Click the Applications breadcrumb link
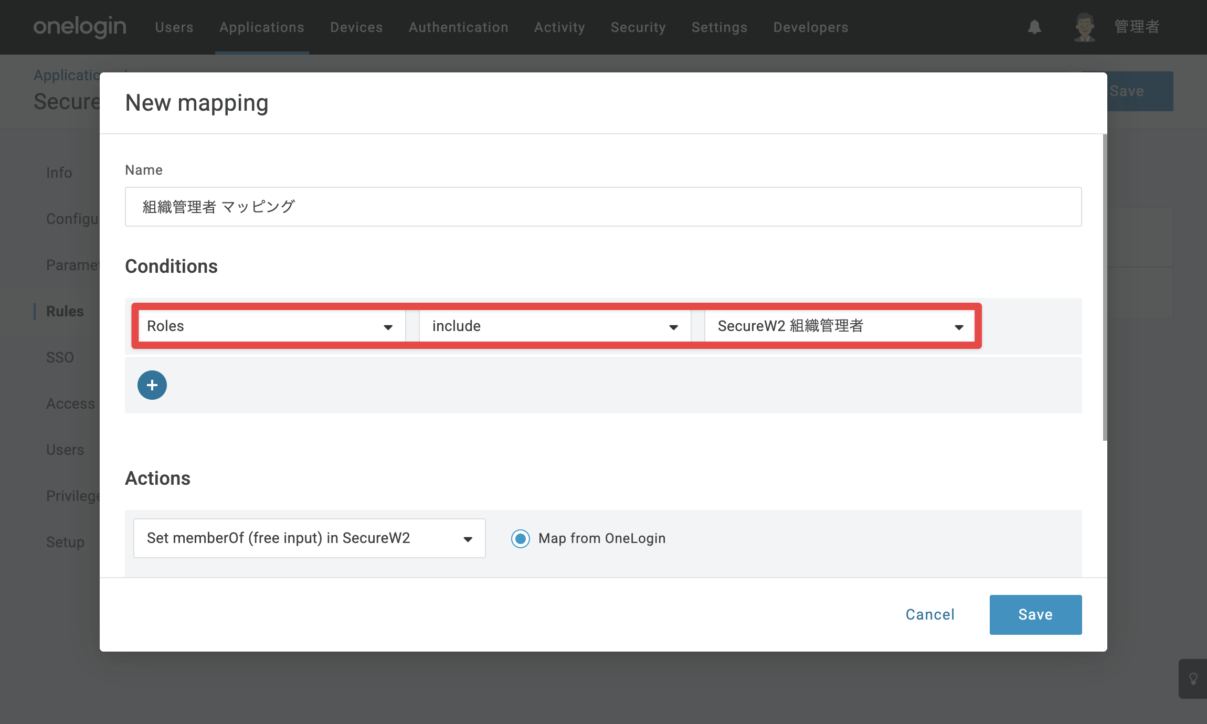The height and width of the screenshot is (724, 1207). 67,75
